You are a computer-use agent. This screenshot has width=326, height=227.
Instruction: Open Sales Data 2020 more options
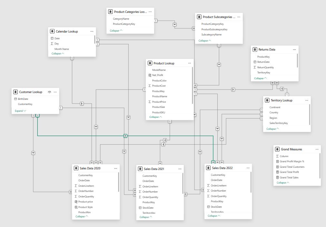(x=115, y=168)
